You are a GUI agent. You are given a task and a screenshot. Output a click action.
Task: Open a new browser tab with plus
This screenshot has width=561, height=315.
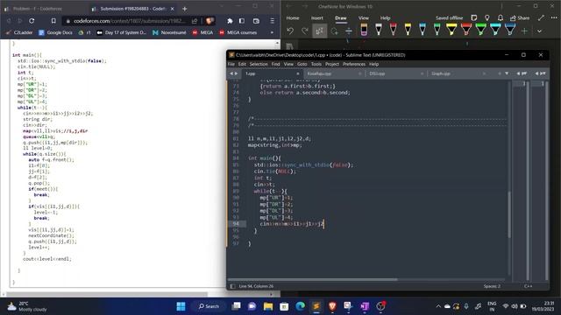click(185, 9)
